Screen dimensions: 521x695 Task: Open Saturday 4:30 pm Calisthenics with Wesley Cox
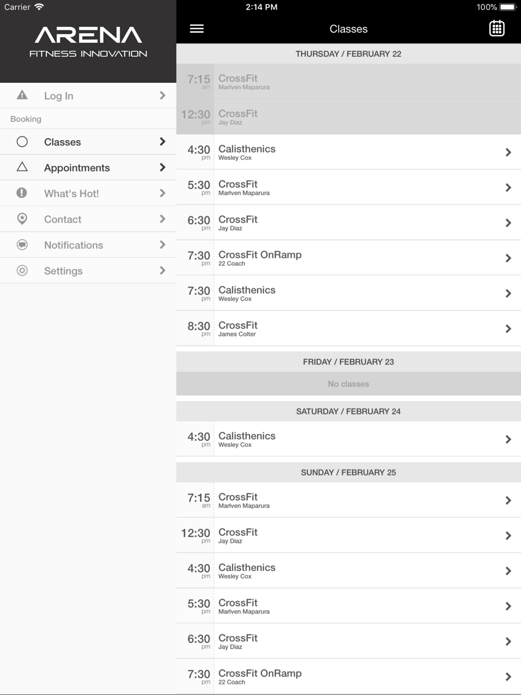tap(349, 439)
